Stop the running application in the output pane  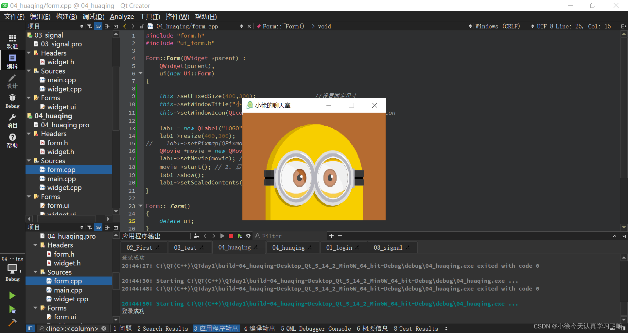coord(231,236)
